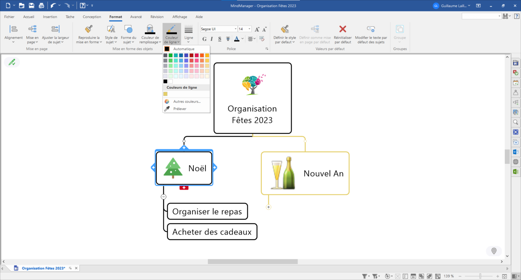
Task: Toggle strikethrough text formatting
Action: coord(228,39)
